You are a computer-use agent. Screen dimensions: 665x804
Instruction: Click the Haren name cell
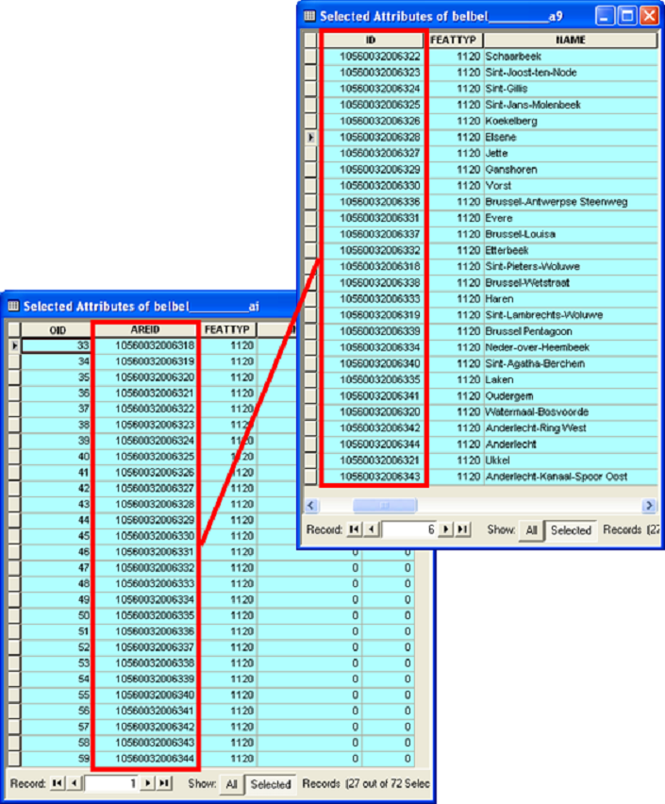coord(571,299)
